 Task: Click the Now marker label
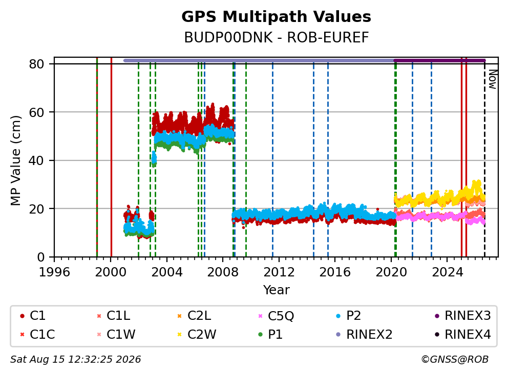point(493,79)
